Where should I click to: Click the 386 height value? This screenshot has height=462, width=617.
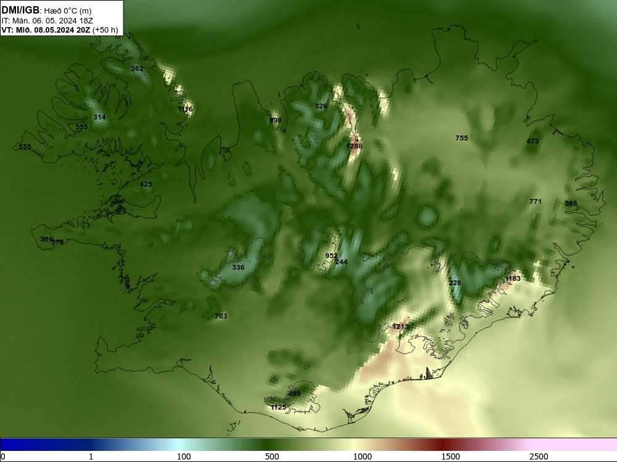pos(46,239)
